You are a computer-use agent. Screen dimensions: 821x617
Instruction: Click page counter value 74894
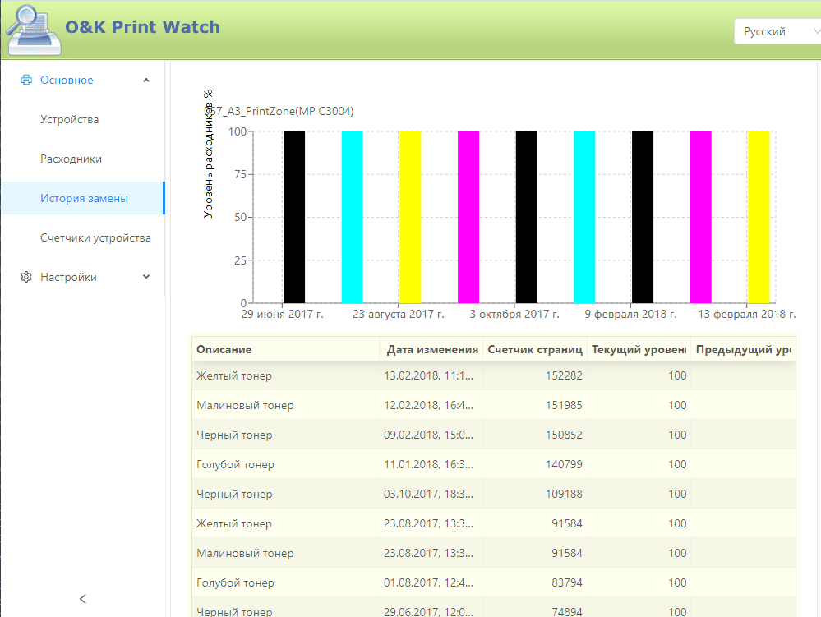pos(567,611)
